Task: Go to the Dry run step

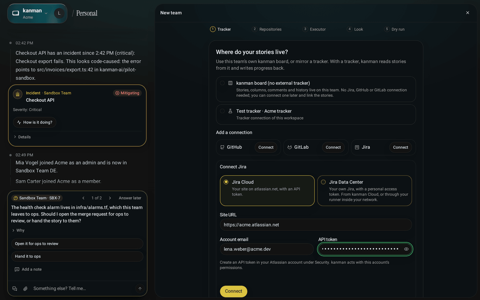Action: pos(394,29)
